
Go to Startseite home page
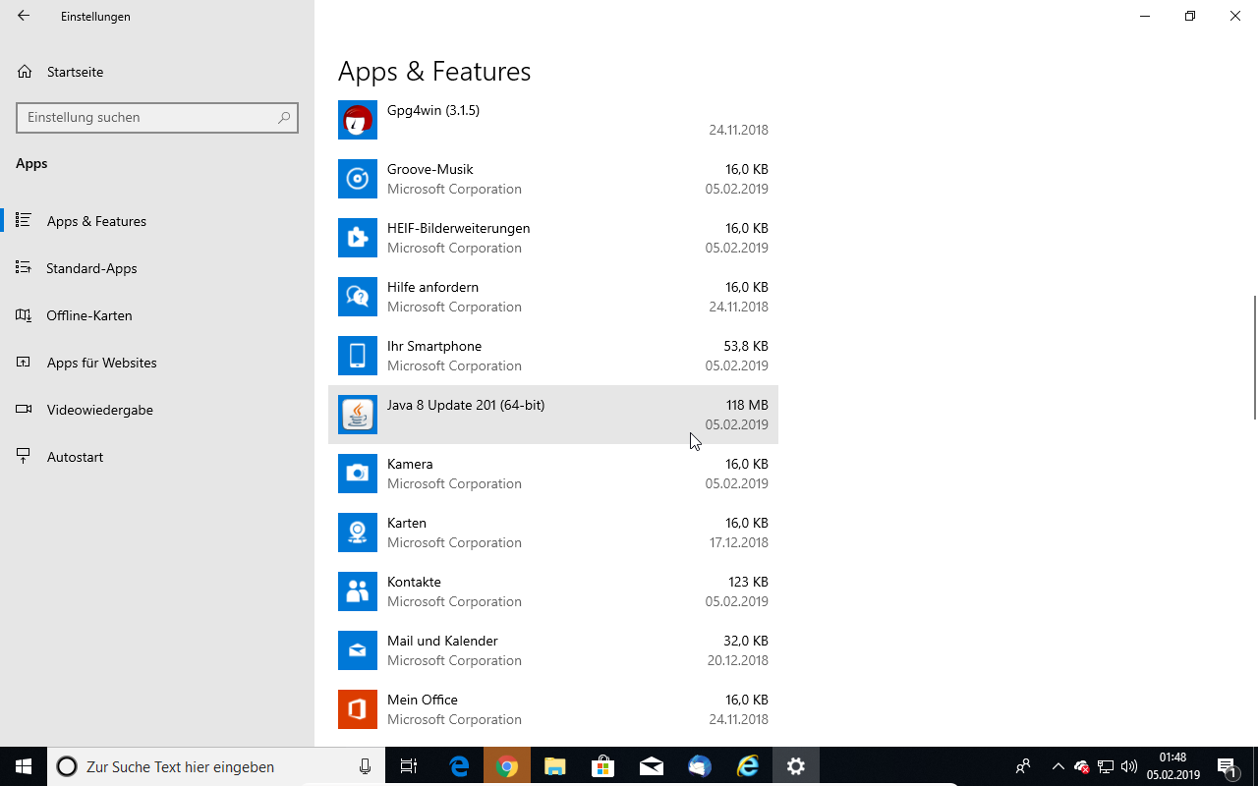[75, 72]
